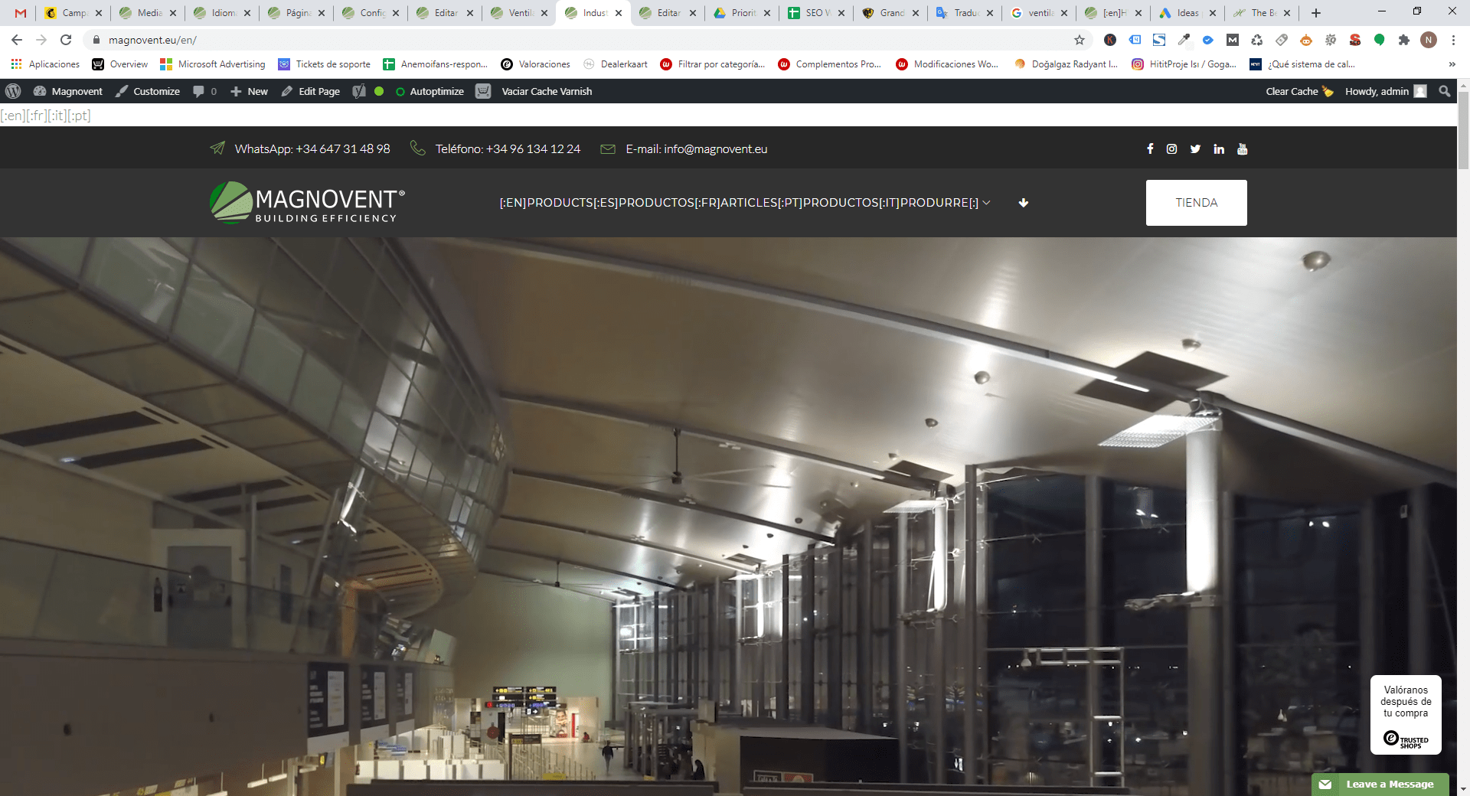The height and width of the screenshot is (796, 1470).
Task: Open the Chrome three-dot menu
Action: [x=1453, y=40]
